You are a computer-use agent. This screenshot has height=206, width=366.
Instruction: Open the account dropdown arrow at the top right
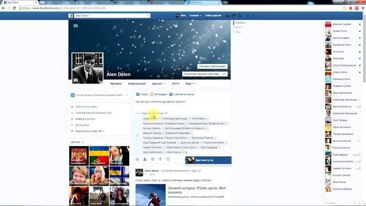click(253, 15)
